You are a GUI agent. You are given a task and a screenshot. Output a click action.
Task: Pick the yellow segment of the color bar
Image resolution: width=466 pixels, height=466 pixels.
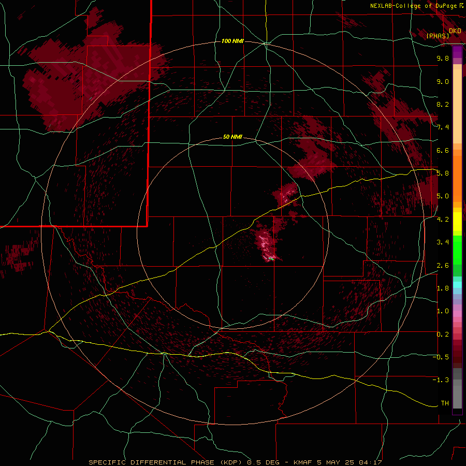tap(457, 222)
